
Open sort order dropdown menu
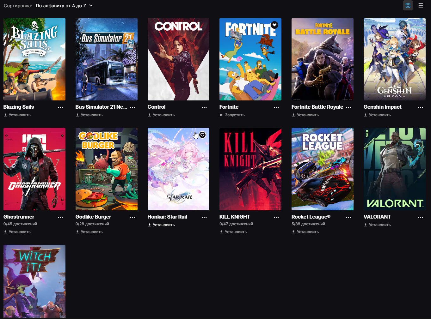pos(64,6)
